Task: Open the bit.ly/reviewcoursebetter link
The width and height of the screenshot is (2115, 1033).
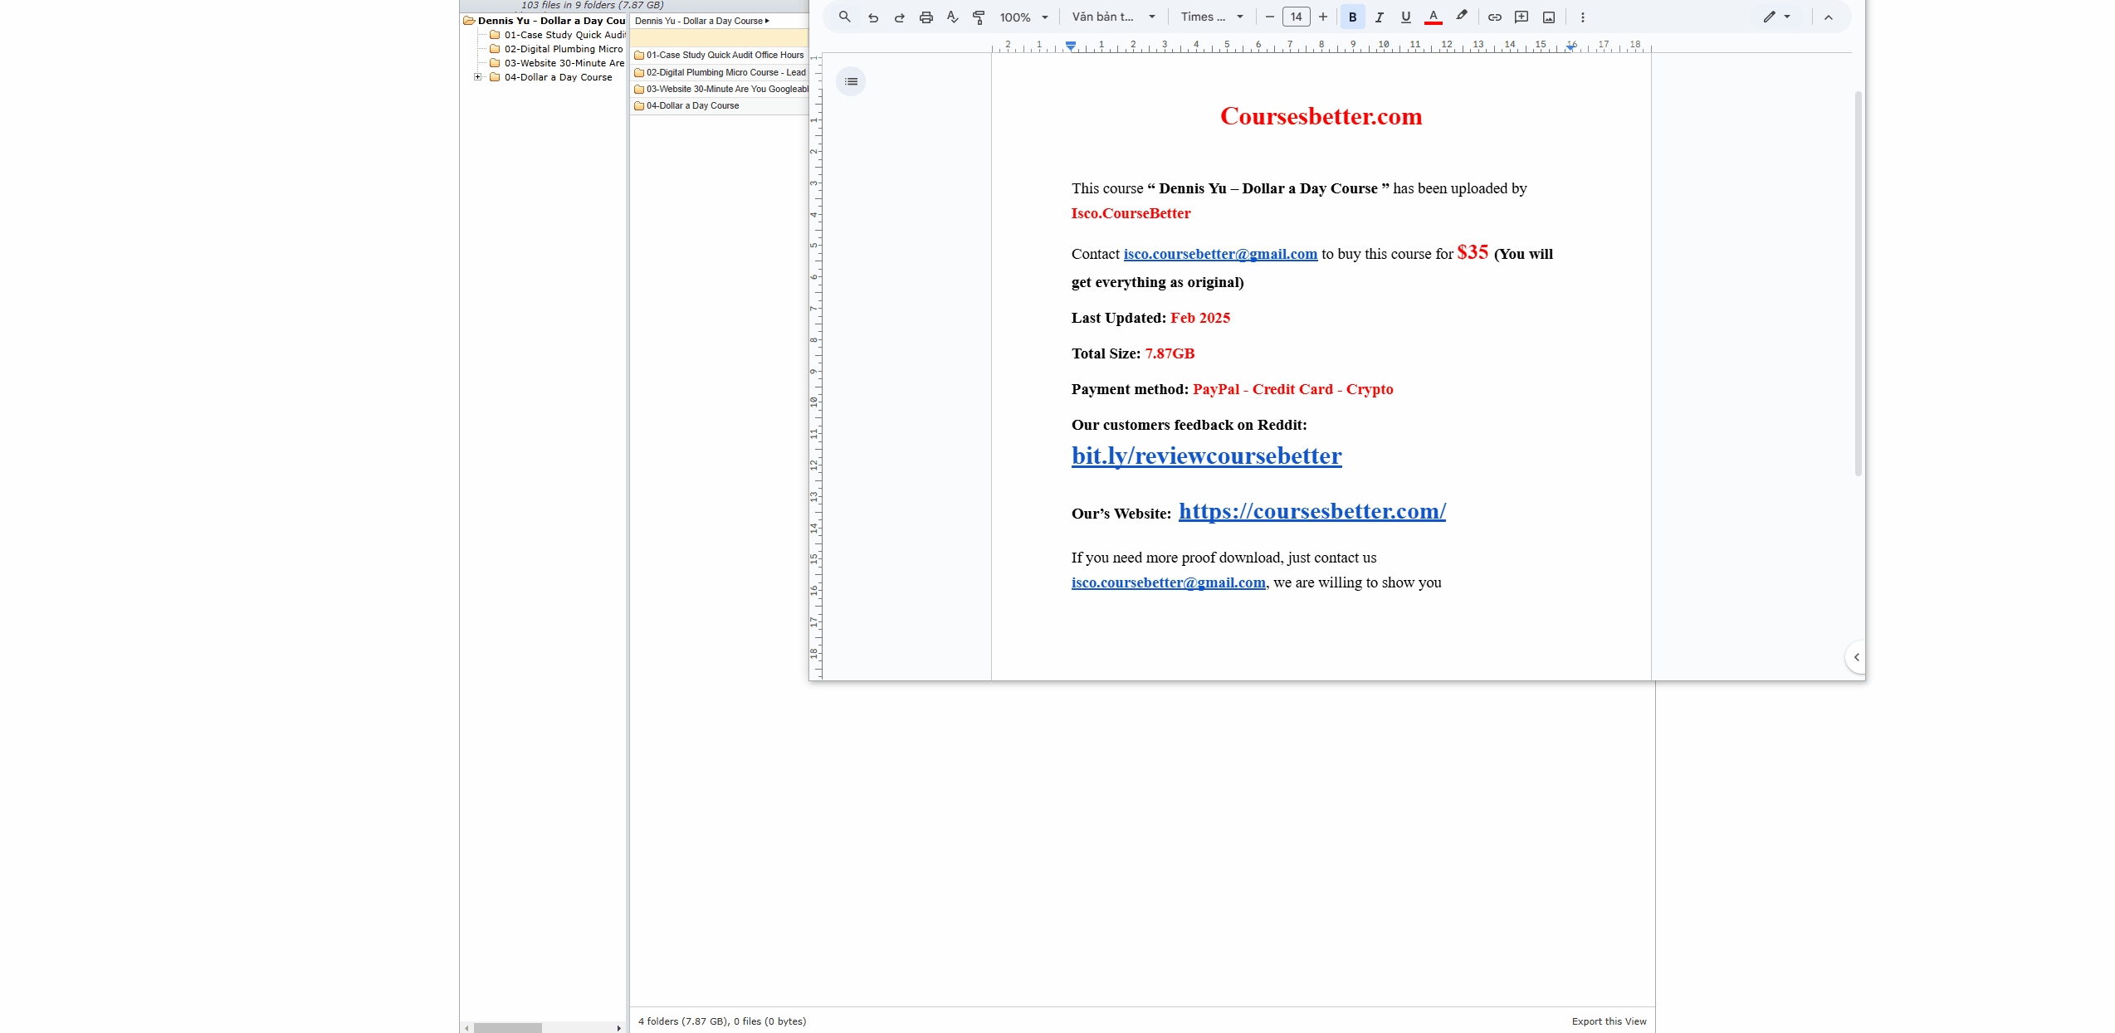Action: [1206, 456]
